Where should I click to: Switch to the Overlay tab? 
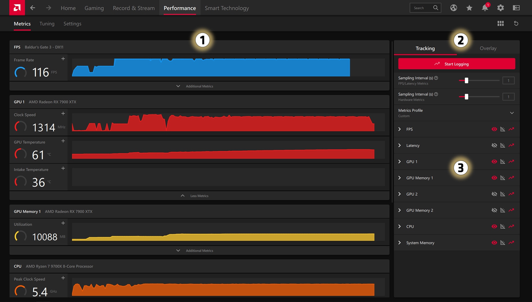pyautogui.click(x=488, y=48)
